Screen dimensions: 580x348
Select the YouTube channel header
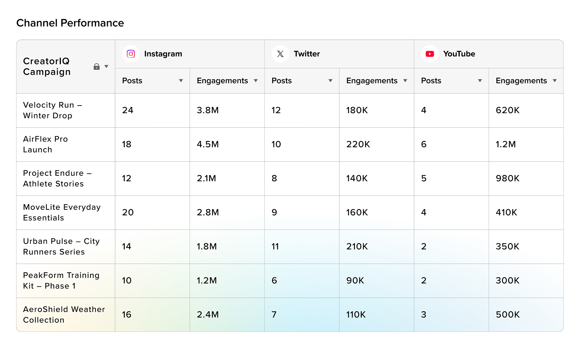(459, 54)
